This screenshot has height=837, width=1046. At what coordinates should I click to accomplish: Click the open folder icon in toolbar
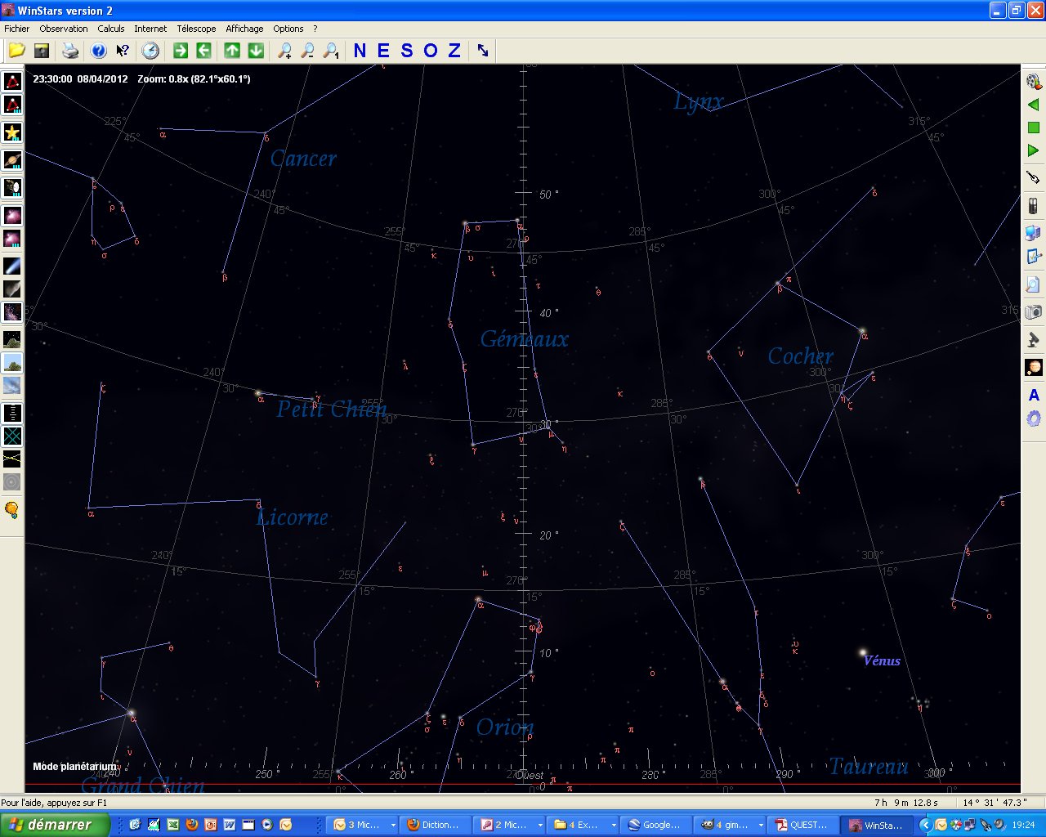pyautogui.click(x=16, y=51)
